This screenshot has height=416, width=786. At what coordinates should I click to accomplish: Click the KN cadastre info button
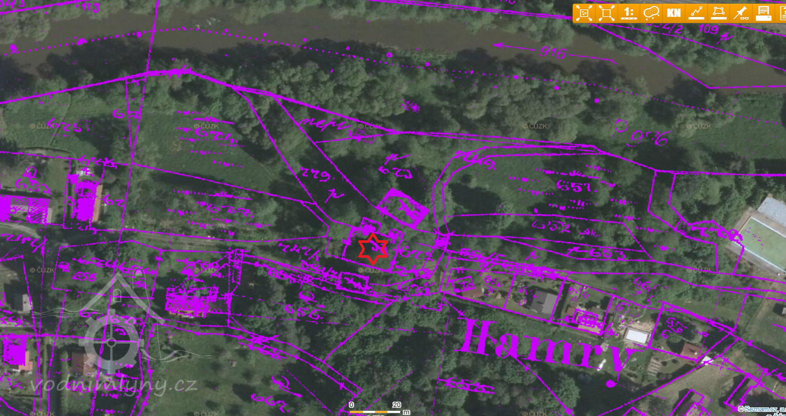click(673, 13)
